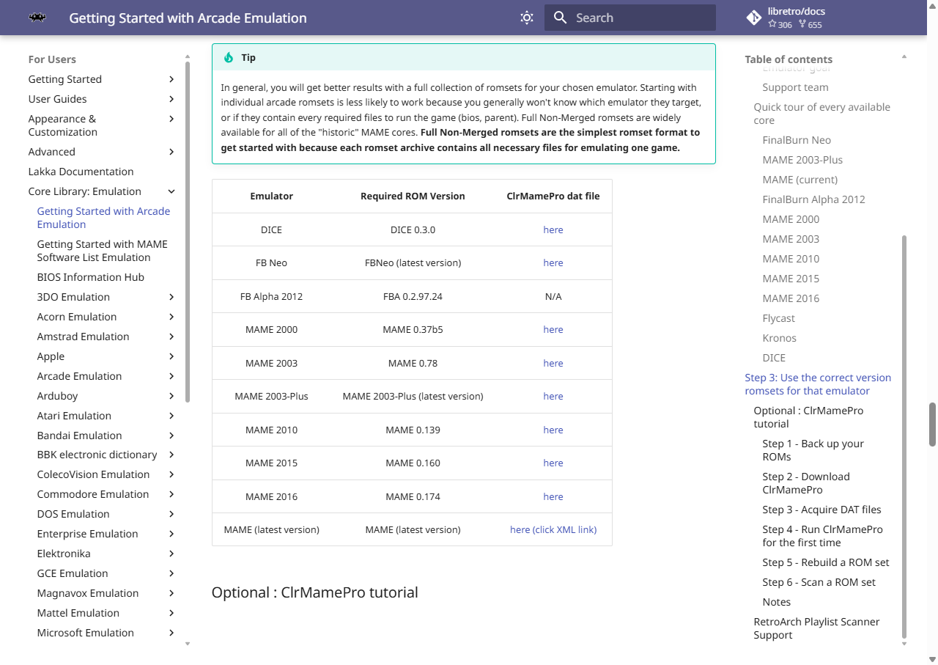Open the MAME latest 'here (click XML link)'

(x=553, y=529)
